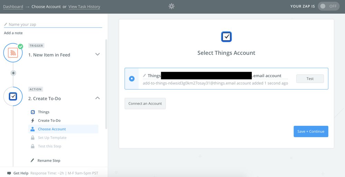Select the Things account radio button

pyautogui.click(x=132, y=78)
